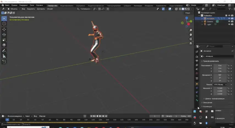Select the Annotate tool

click(x=4, y=51)
